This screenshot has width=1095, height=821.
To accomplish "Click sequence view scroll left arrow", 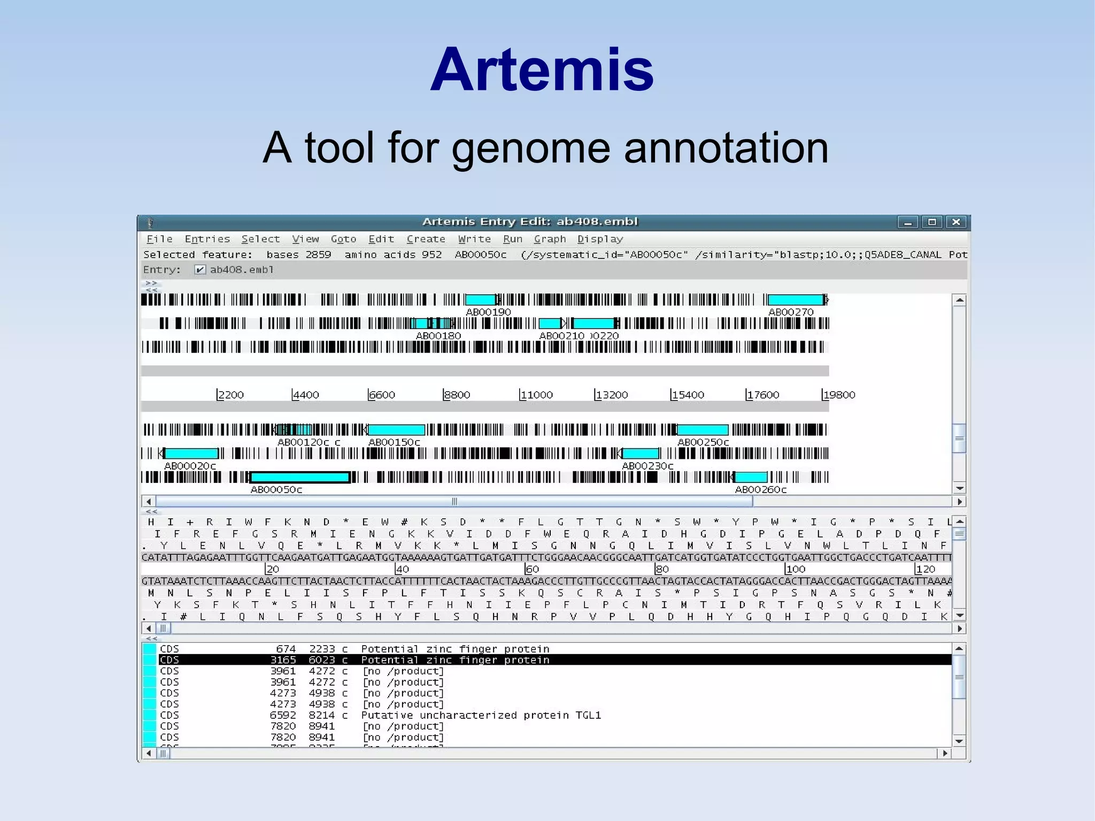I will click(x=149, y=628).
